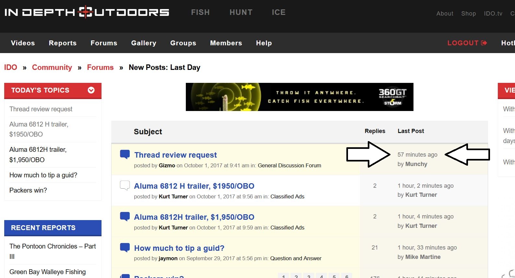The height and width of the screenshot is (278, 515).
Task: Click the blue speech bubble icon beside Thread review request
Action: [125, 154]
